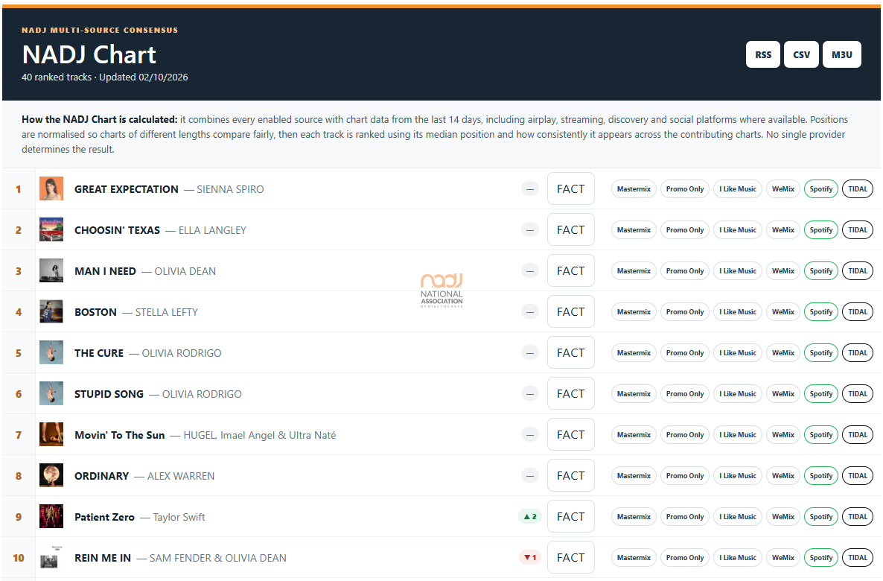Image resolution: width=883 pixels, height=581 pixels.
Task: Open FACT for Great Expectation
Action: coord(571,188)
